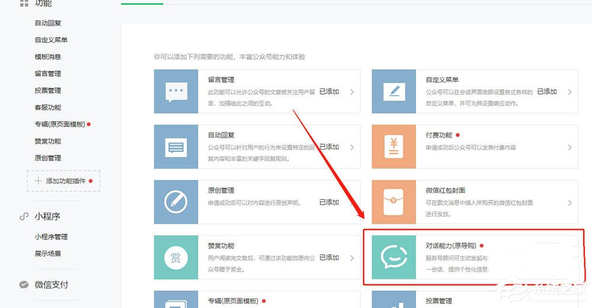Open 自定义菜单 in the sidebar

pos(51,40)
